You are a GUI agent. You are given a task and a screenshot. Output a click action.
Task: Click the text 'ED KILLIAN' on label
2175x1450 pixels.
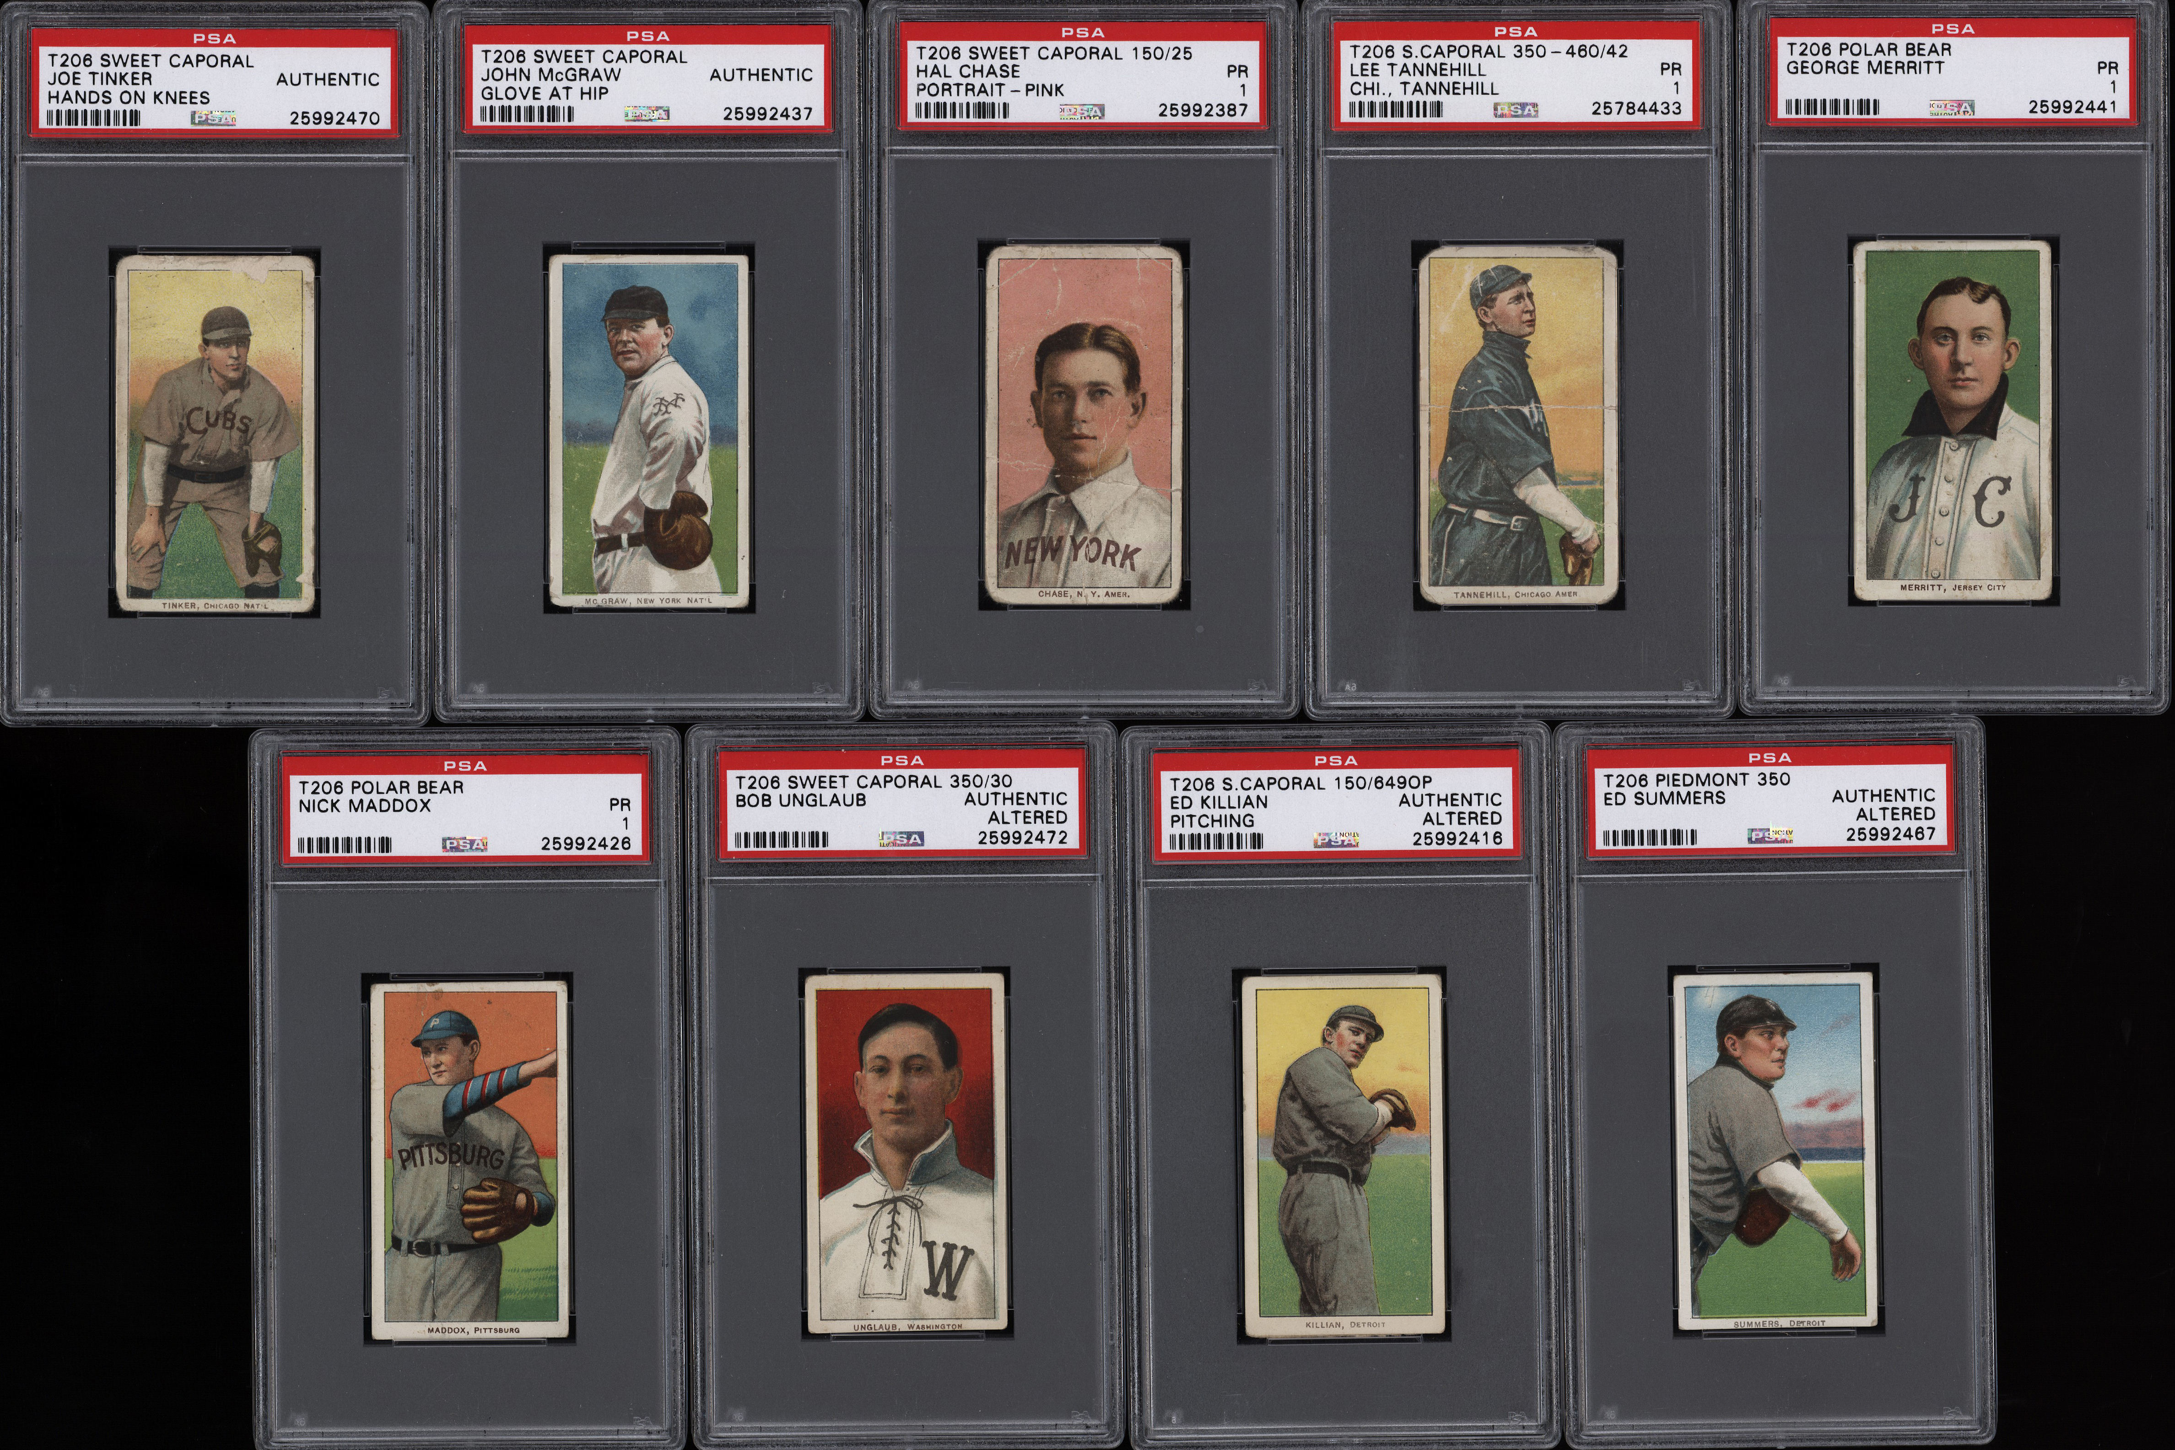pos(1219,802)
